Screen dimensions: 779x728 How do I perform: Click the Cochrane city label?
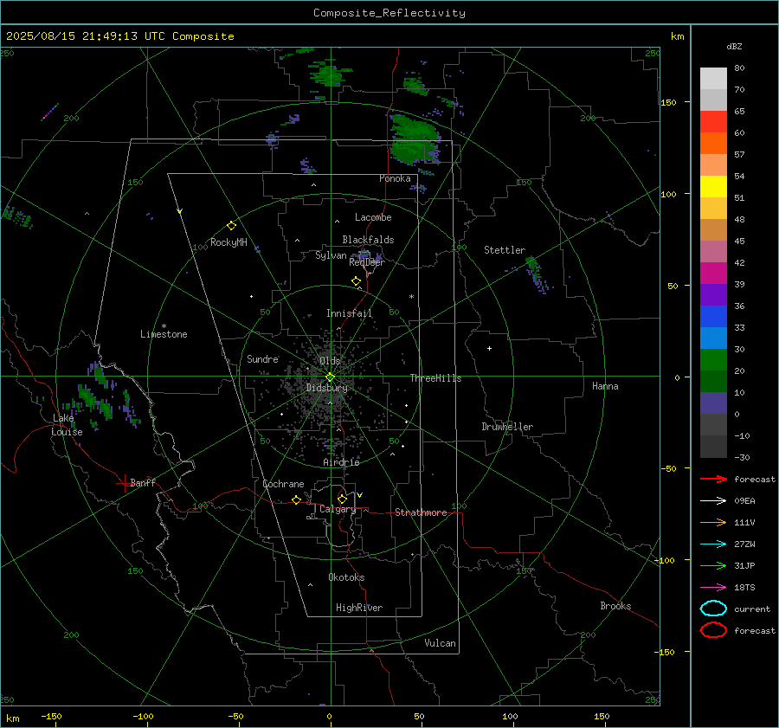283,484
